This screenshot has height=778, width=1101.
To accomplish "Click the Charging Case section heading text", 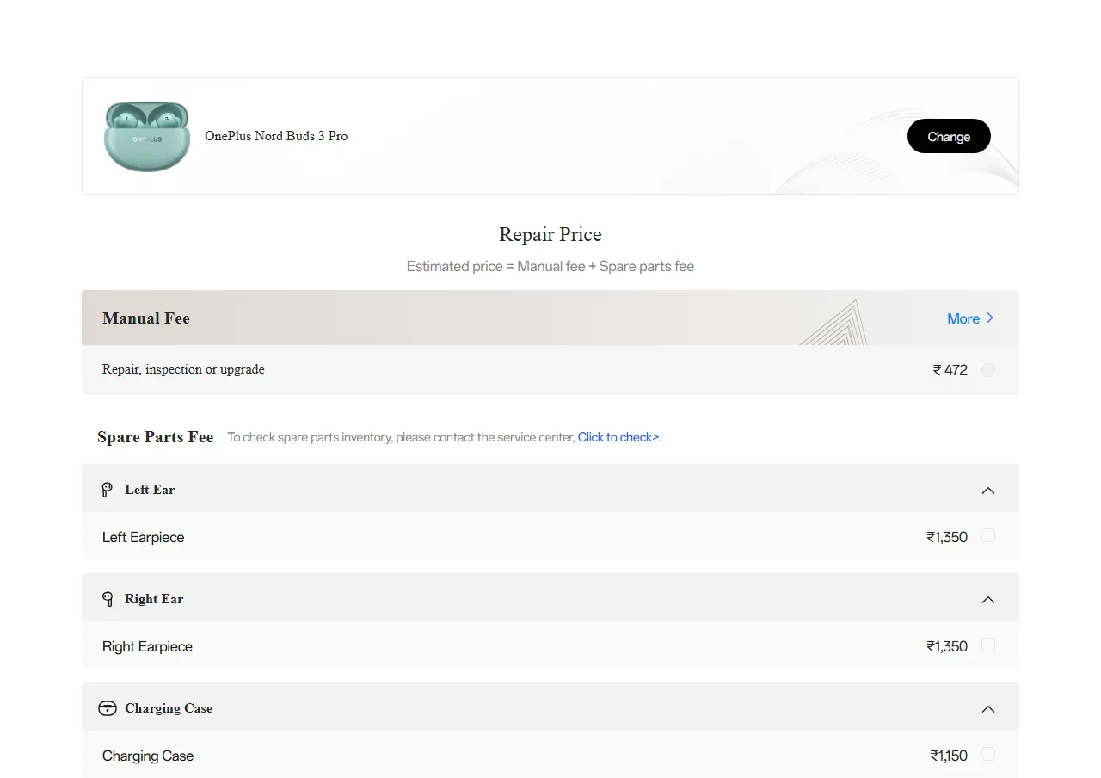I will point(169,708).
